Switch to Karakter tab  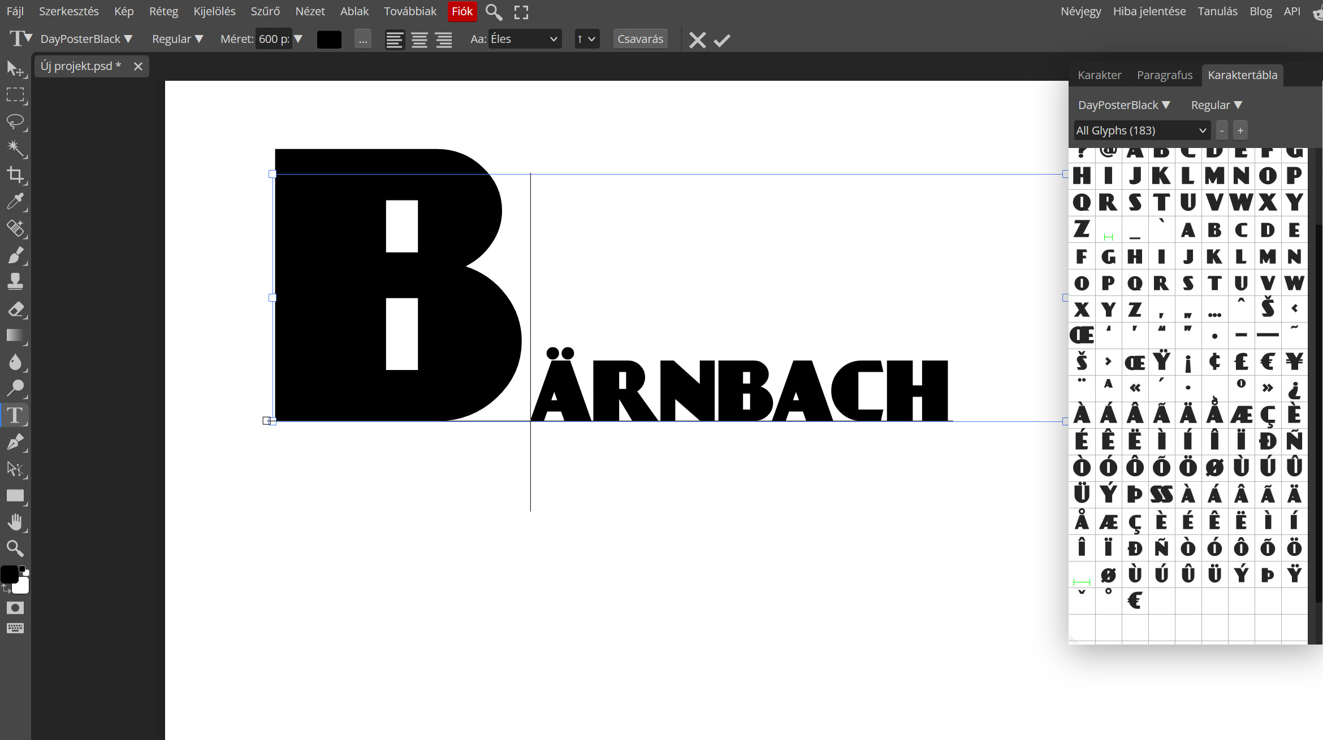point(1099,75)
